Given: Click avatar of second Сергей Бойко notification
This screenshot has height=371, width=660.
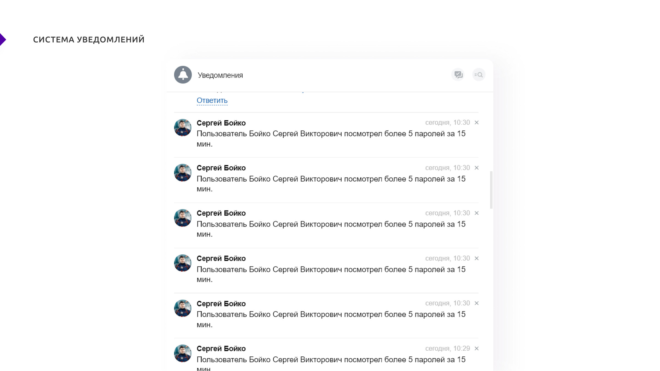Looking at the screenshot, I should pos(183,173).
